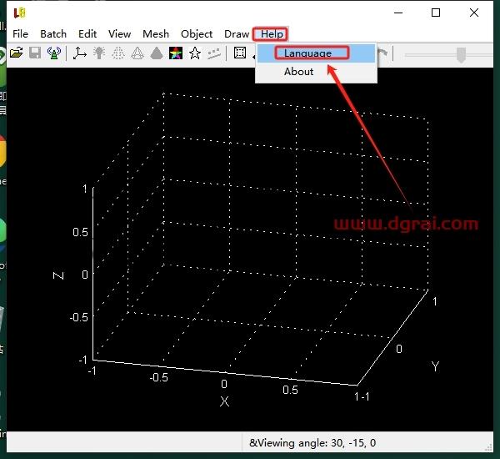Select the solid shaded pyramid icon
The height and width of the screenshot is (459, 500).
[x=157, y=53]
